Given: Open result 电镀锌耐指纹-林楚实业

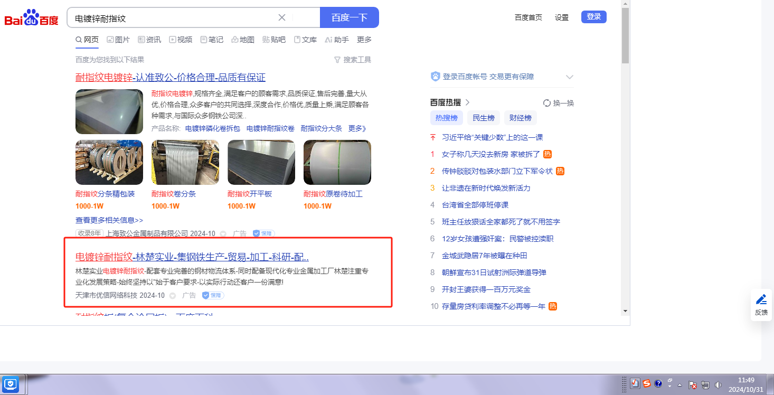Looking at the screenshot, I should [x=192, y=257].
